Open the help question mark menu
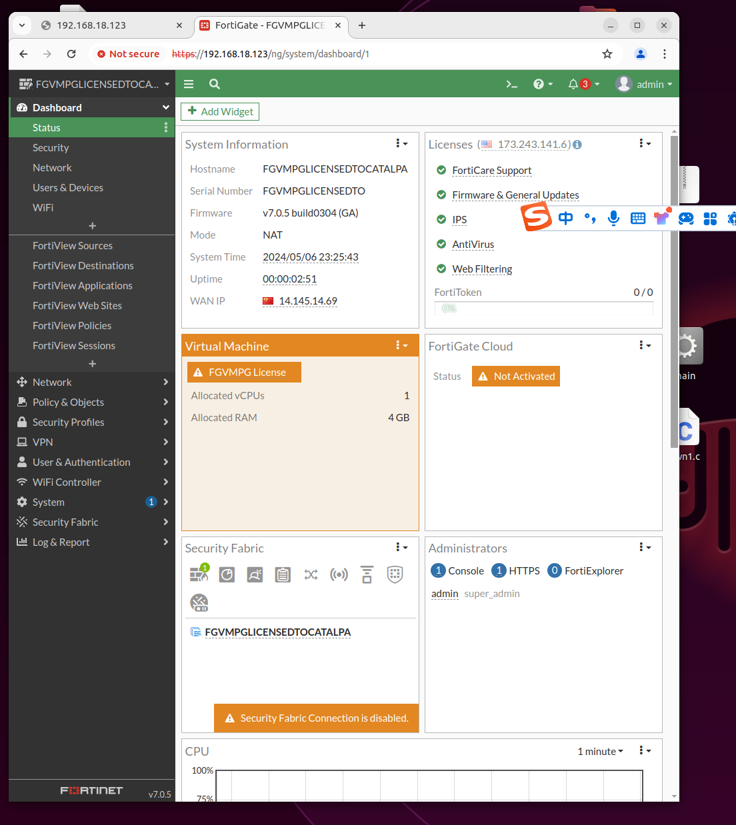 click(543, 84)
